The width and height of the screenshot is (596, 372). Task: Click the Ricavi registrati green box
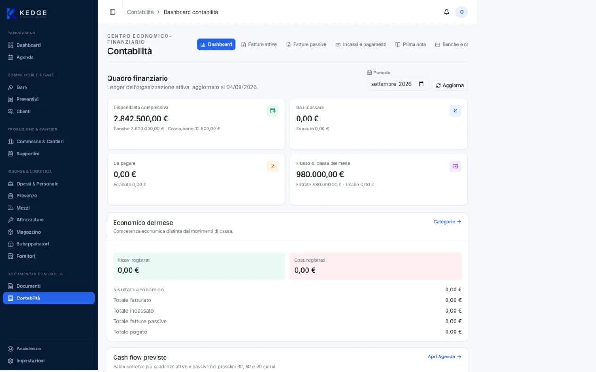tap(199, 266)
